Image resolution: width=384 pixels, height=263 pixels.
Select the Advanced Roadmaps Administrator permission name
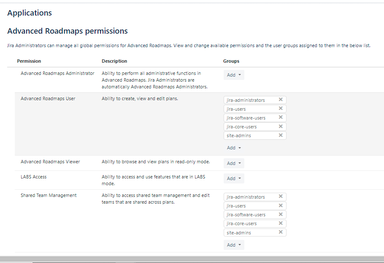pos(57,73)
